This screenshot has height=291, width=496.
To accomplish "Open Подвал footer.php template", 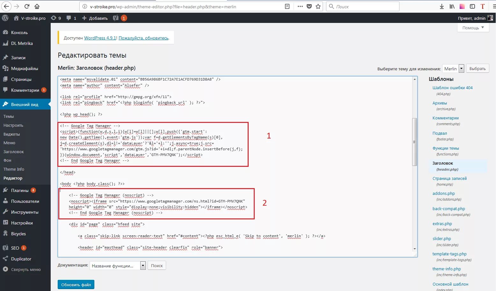I will (x=440, y=133).
